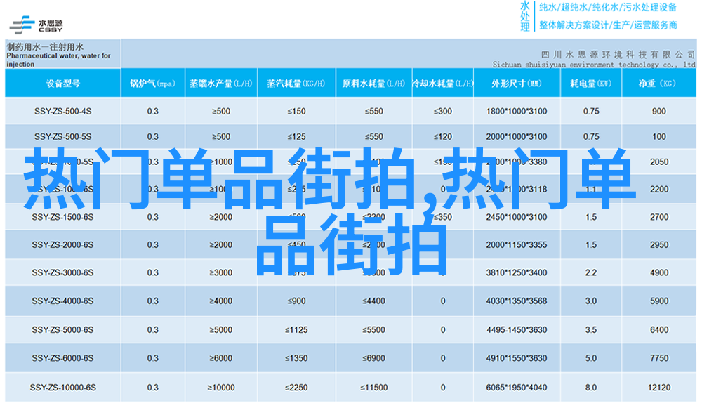
Task: Click the 水处理 vertical logo badge
Action: (x=524, y=17)
